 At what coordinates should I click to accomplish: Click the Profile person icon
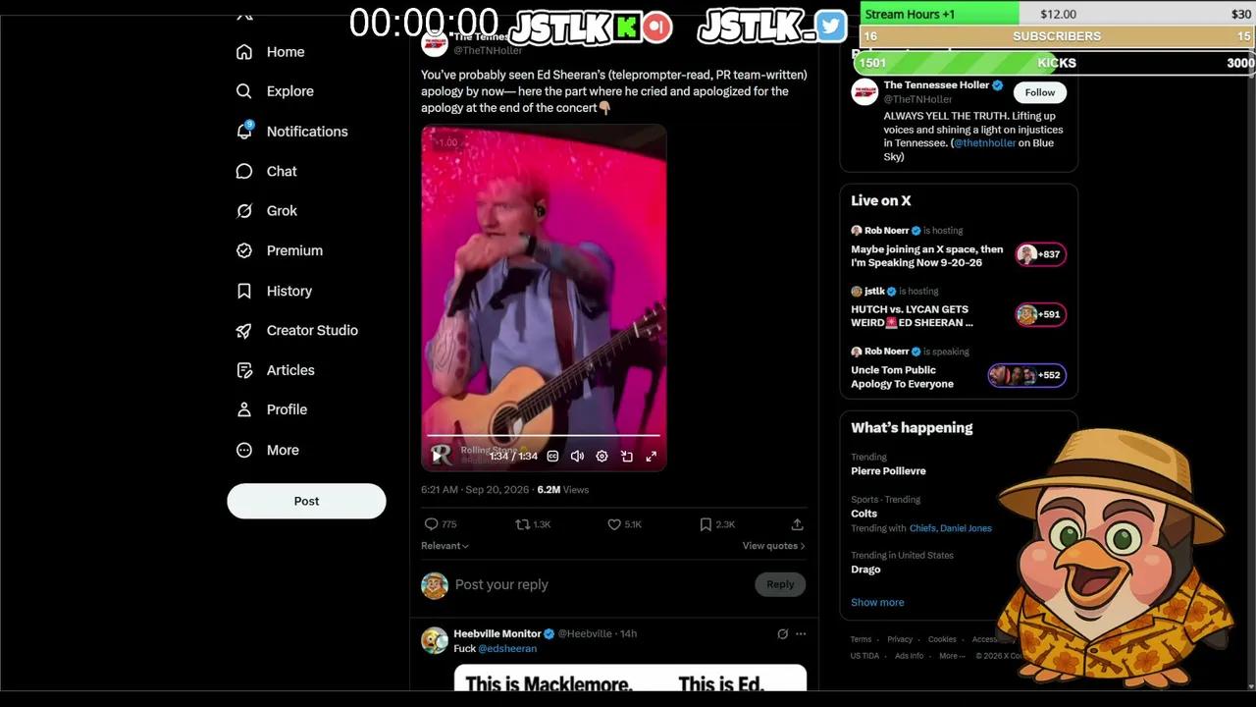coord(244,409)
